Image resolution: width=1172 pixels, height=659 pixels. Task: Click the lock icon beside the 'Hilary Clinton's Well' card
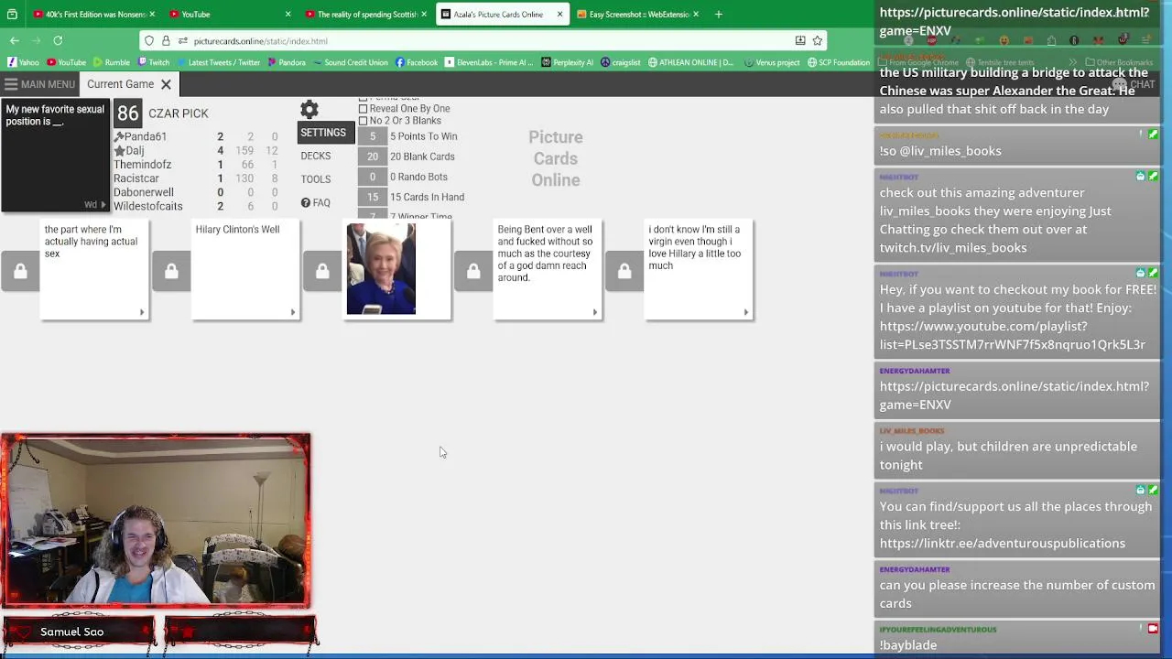pyautogui.click(x=171, y=271)
